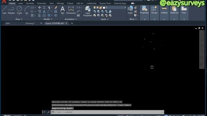The height and width of the screenshot is (116, 207).
Task: Click Turn All Layers On icon
Action: point(95,15)
